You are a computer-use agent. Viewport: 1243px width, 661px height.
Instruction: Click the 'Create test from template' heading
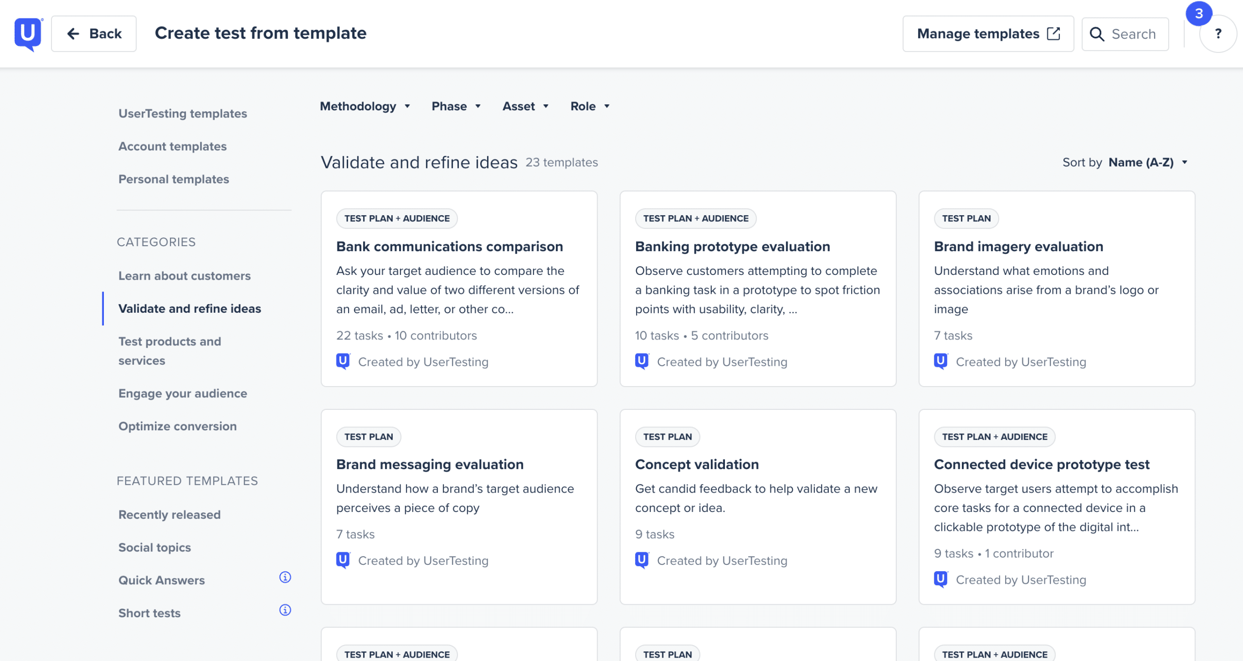pyautogui.click(x=261, y=33)
